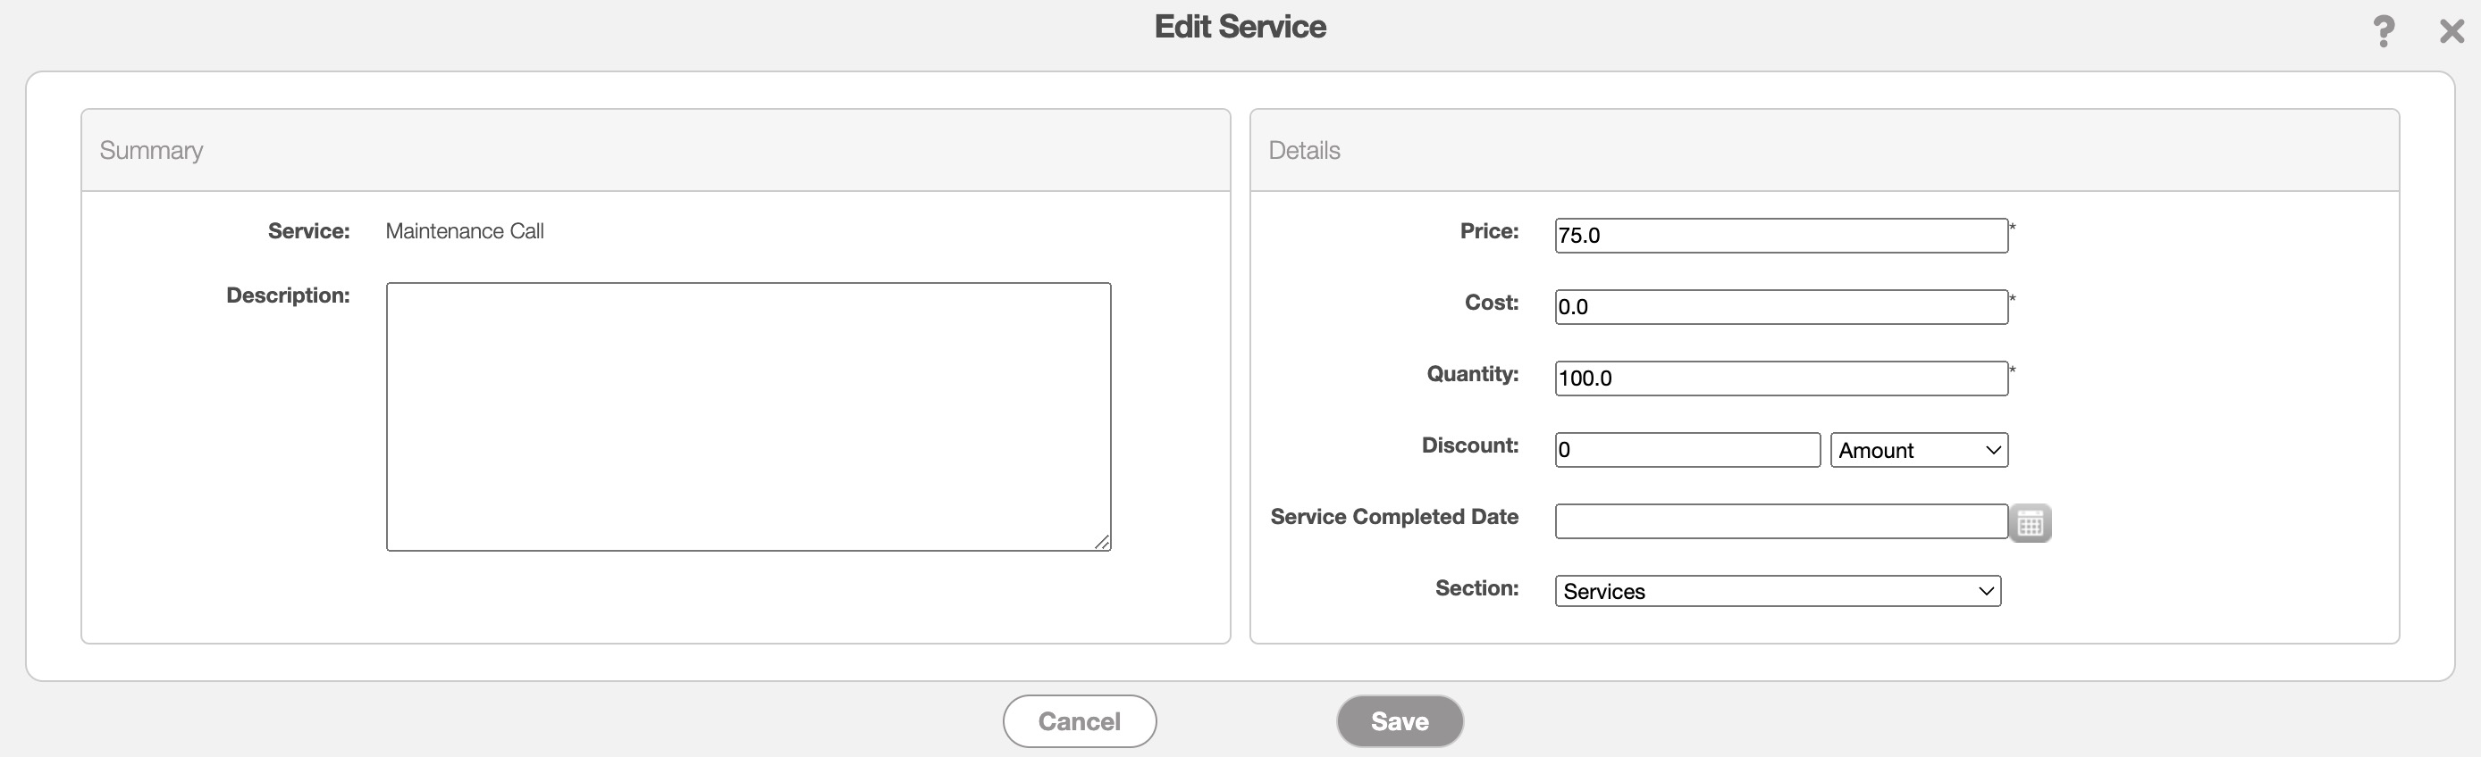Click the Service Completed Date label
Image resolution: width=2481 pixels, height=757 pixels.
(x=1393, y=517)
